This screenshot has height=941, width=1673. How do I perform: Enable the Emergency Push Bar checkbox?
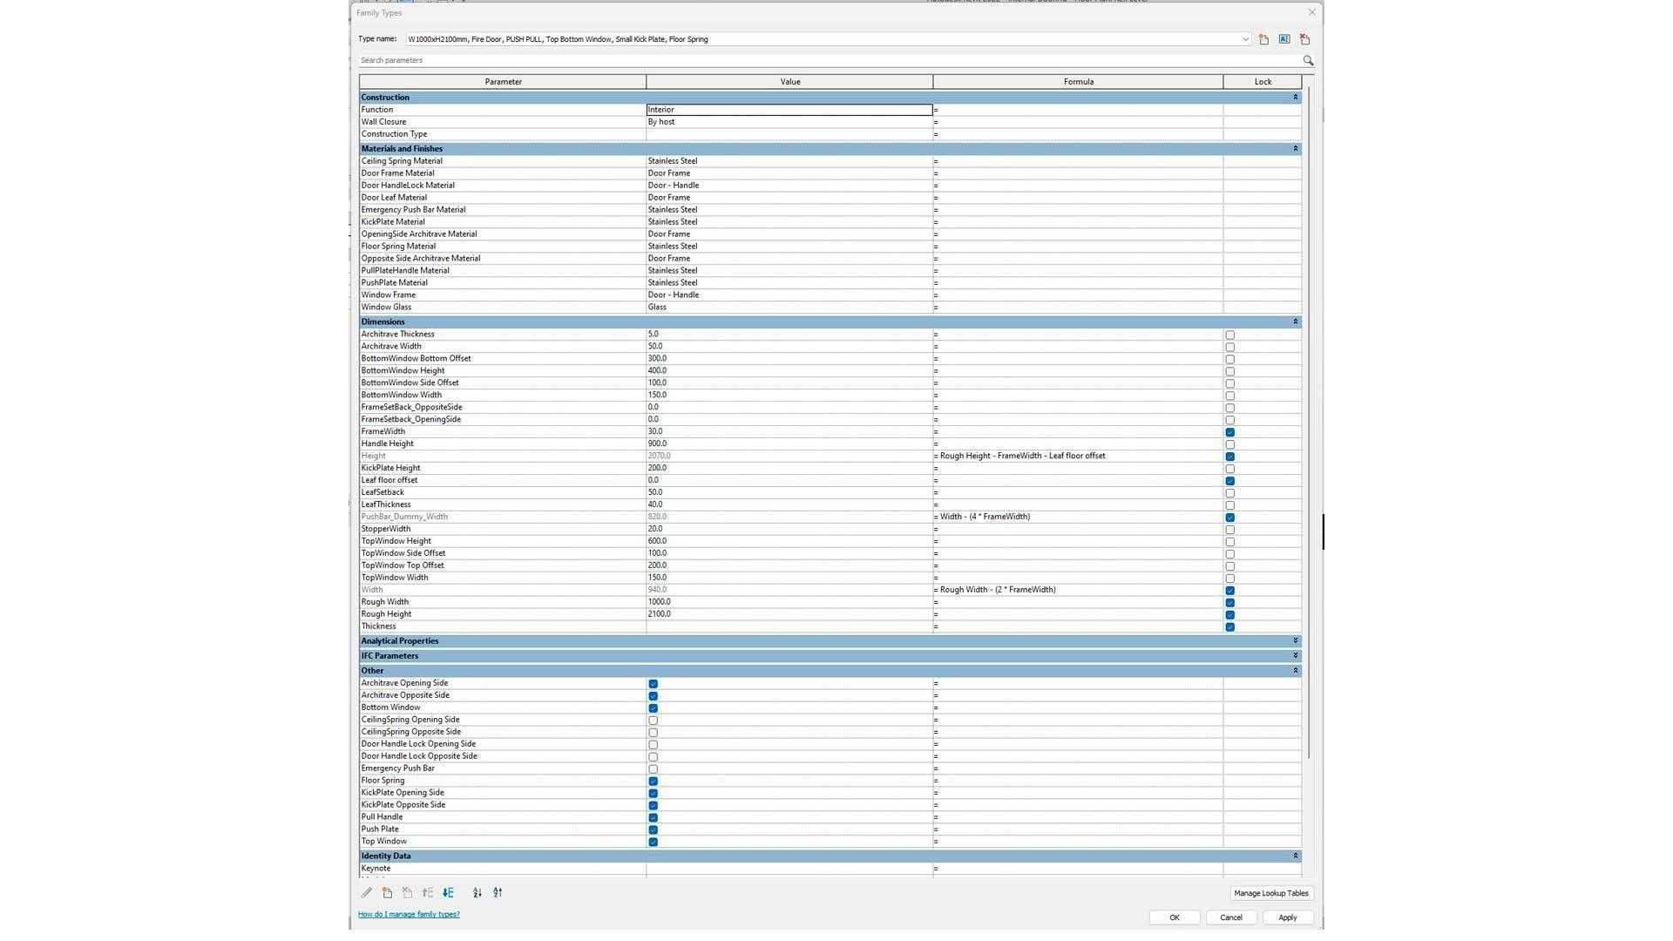tap(653, 769)
